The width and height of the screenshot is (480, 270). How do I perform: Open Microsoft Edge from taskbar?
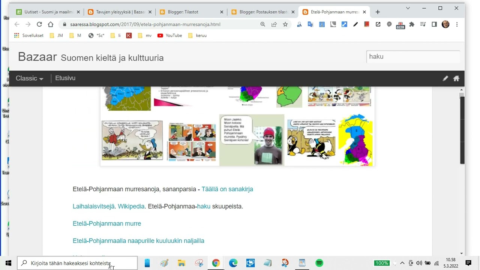coord(233,263)
